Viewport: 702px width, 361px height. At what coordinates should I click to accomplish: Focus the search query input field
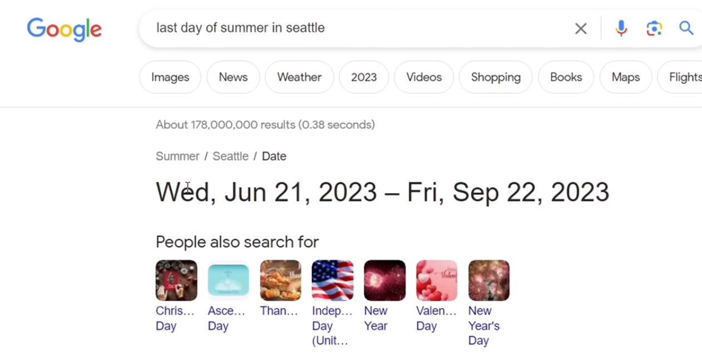pos(356,28)
